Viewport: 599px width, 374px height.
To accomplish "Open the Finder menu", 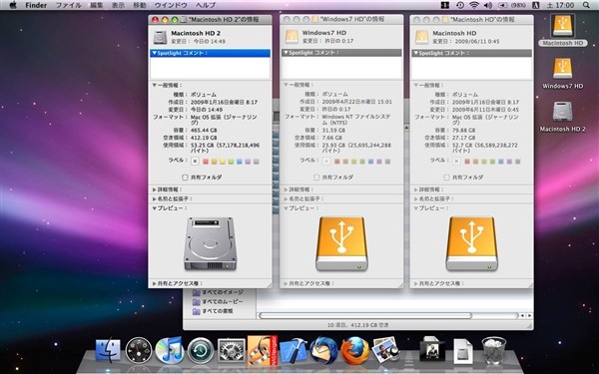I will 36,5.
